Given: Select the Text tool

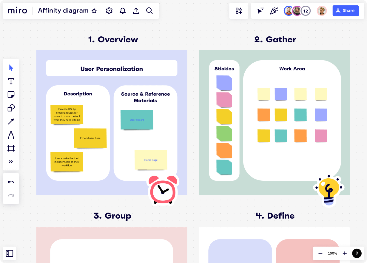Looking at the screenshot, I should [x=11, y=81].
